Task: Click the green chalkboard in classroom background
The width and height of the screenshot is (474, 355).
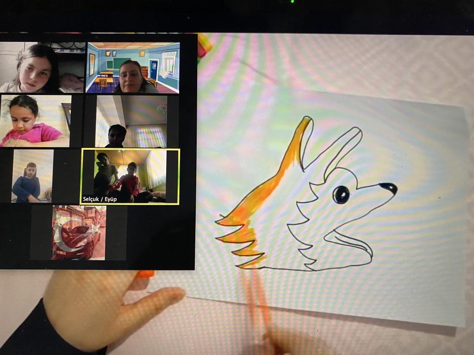Action: coord(121,62)
